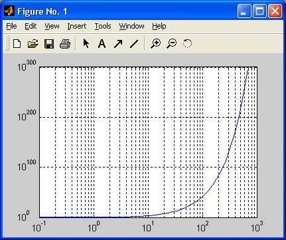The width and height of the screenshot is (286, 240).
Task: Click the toolbar drag handle grip
Action: coord(7,43)
